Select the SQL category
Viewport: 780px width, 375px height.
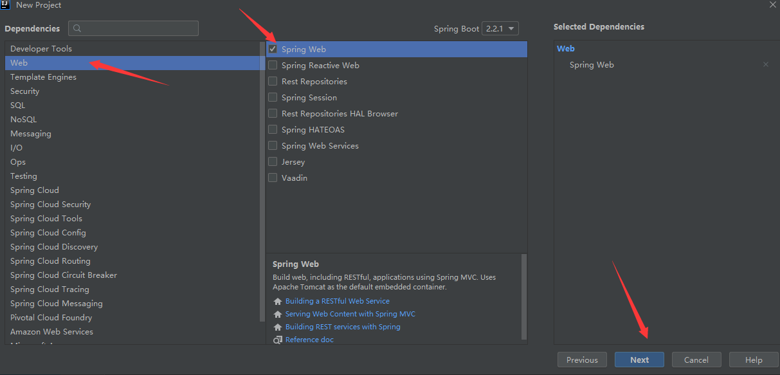point(132,105)
